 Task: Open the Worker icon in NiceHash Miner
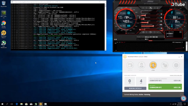coord(142,65)
